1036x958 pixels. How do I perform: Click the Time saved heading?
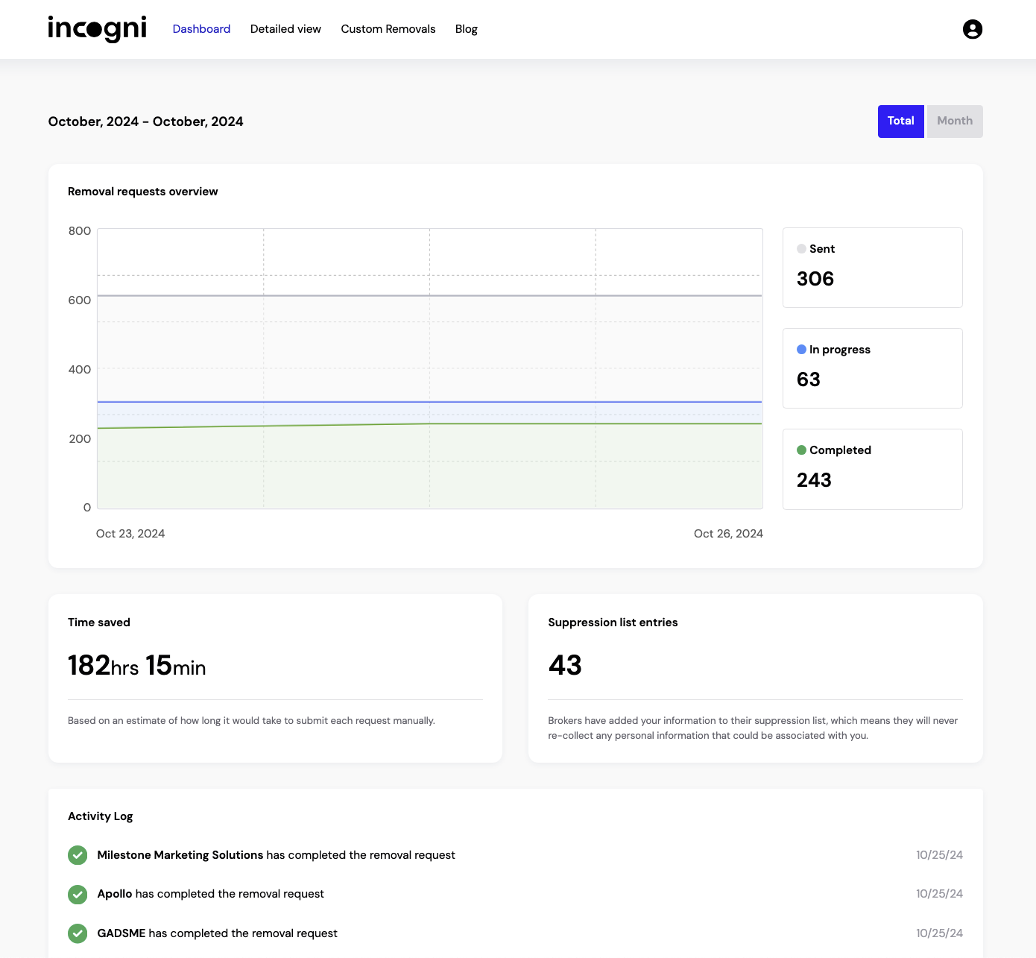[x=99, y=623]
